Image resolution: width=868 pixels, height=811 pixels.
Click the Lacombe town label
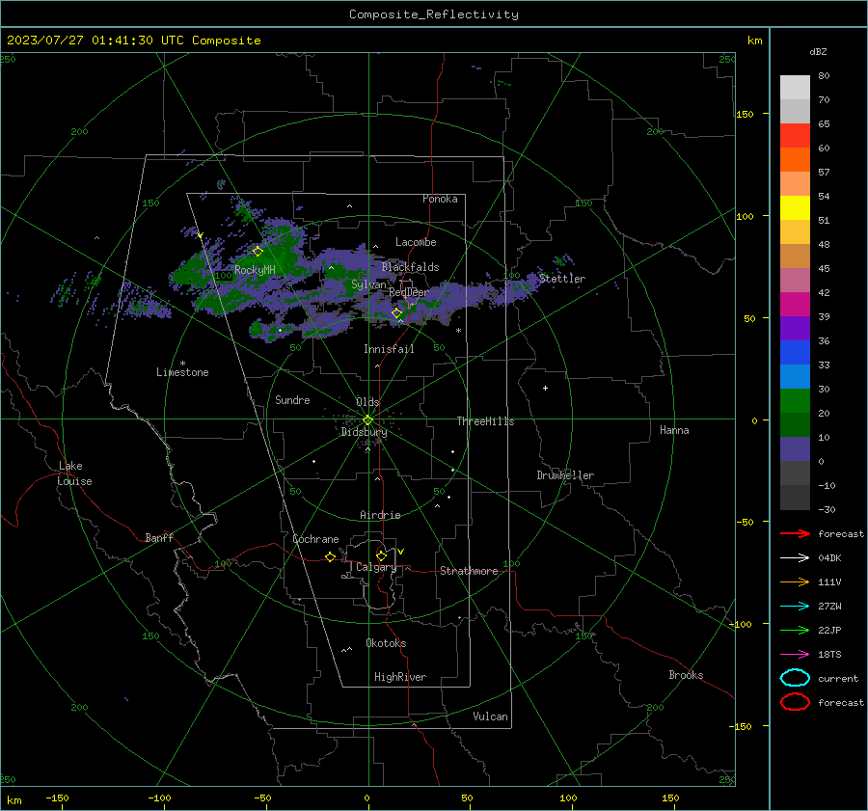pos(416,242)
